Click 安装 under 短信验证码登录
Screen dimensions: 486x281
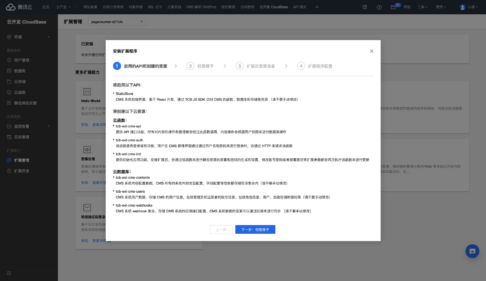(x=85, y=241)
